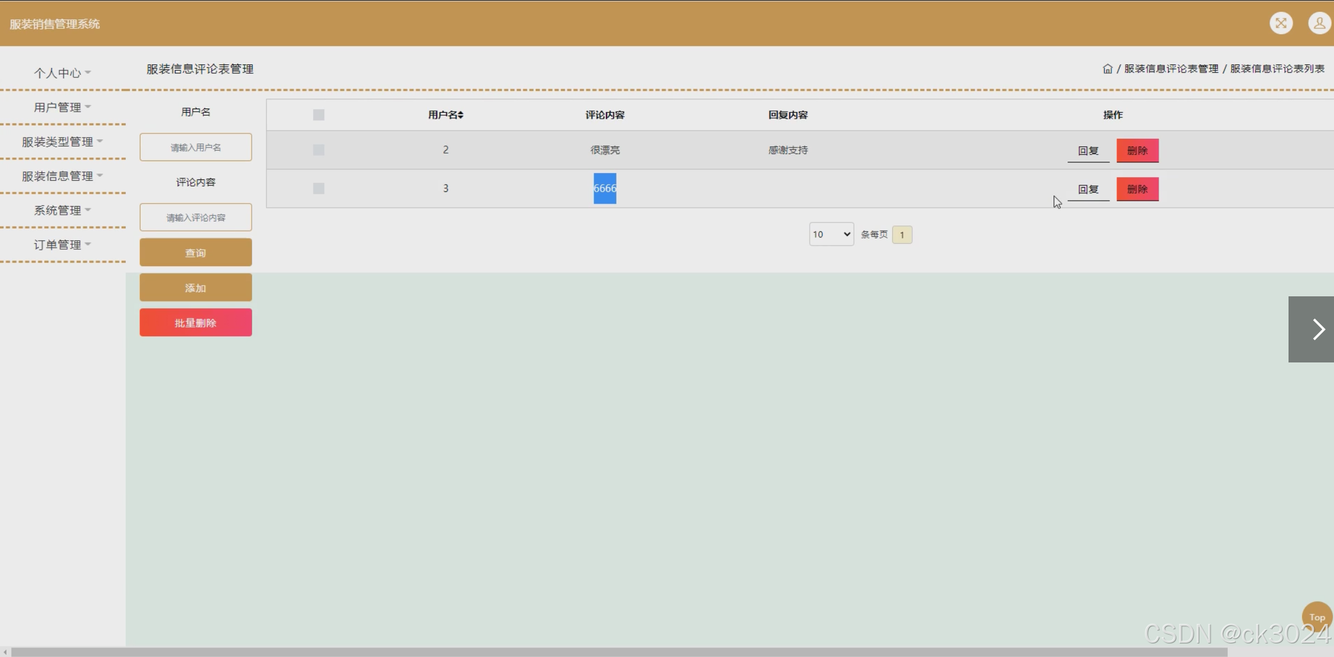Check the row checkbox for user 3

tap(318, 188)
